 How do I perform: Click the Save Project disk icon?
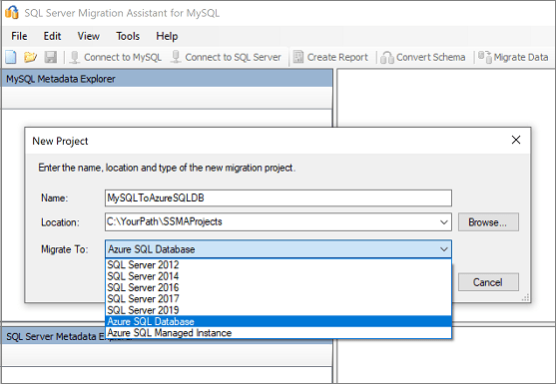[51, 57]
